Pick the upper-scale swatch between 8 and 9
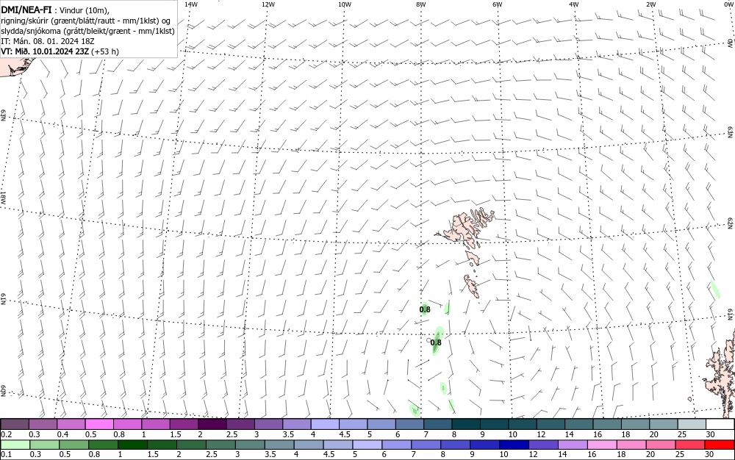The height and width of the screenshot is (460, 735). coord(466,424)
